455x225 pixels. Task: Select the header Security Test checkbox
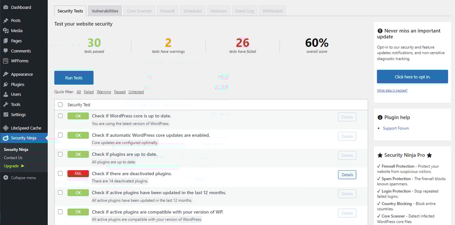pos(60,105)
